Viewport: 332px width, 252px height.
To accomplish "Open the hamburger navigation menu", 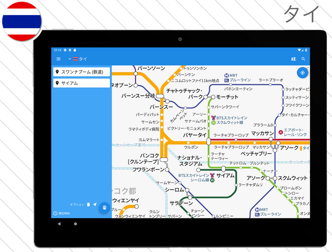I will [x=58, y=59].
